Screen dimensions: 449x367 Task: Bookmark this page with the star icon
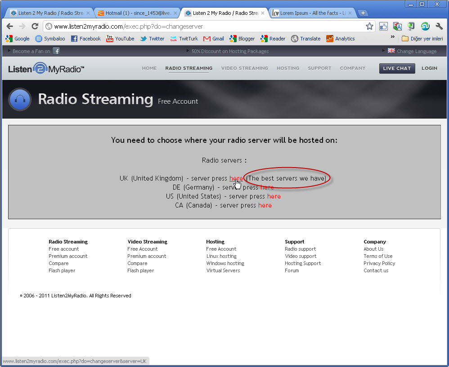369,27
